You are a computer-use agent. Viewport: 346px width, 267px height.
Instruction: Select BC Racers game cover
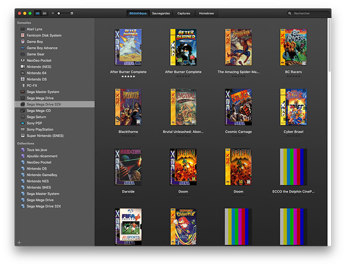pos(293,47)
